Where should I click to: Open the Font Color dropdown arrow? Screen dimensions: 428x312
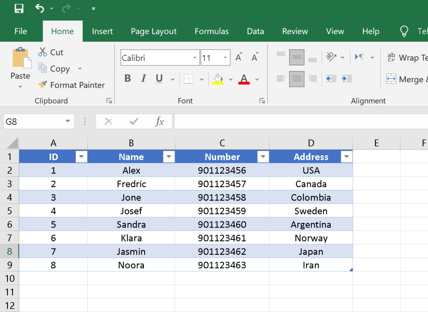257,79
